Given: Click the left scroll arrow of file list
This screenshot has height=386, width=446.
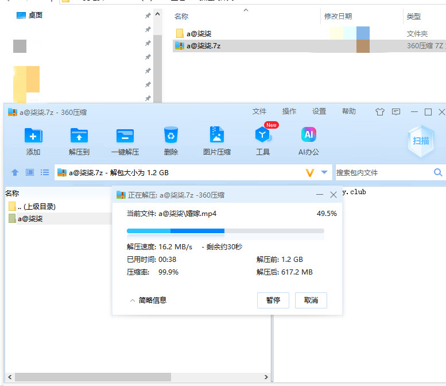Looking at the screenshot, I should (10, 377).
